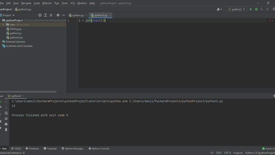
Task: Open Python Packages tool window
Action: click(73, 149)
